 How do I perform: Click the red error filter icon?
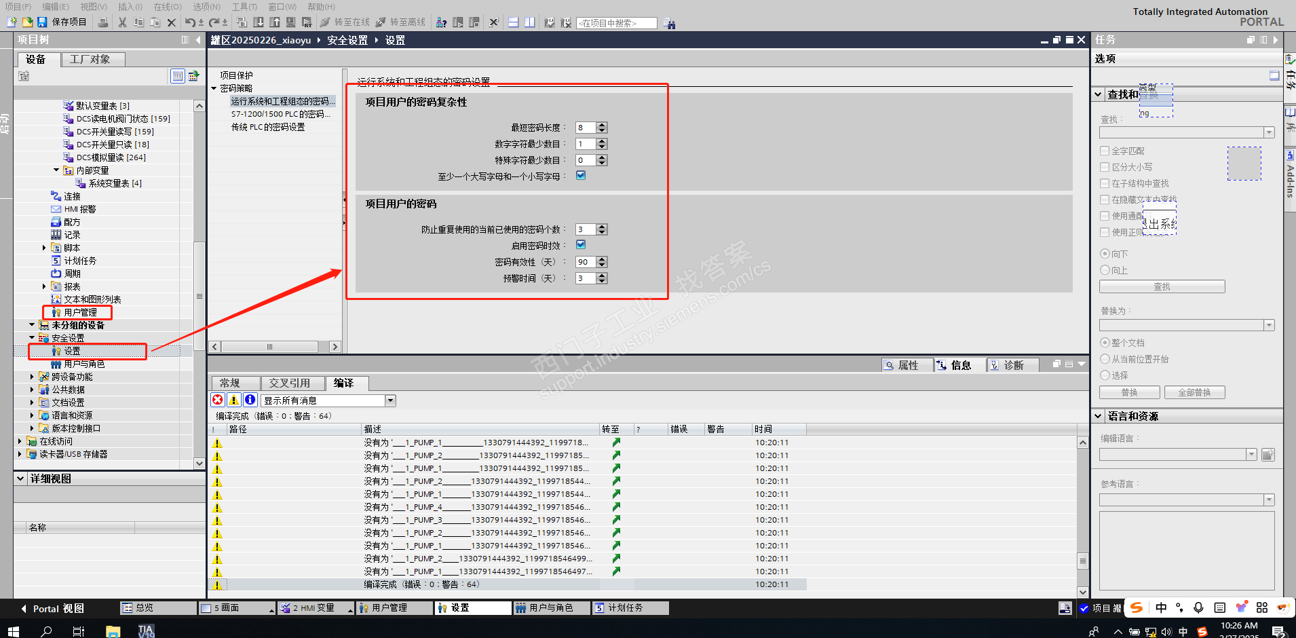click(218, 400)
